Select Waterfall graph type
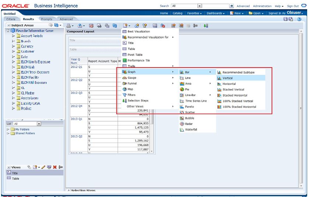This screenshot has height=197, width=309. pyautogui.click(x=197, y=130)
